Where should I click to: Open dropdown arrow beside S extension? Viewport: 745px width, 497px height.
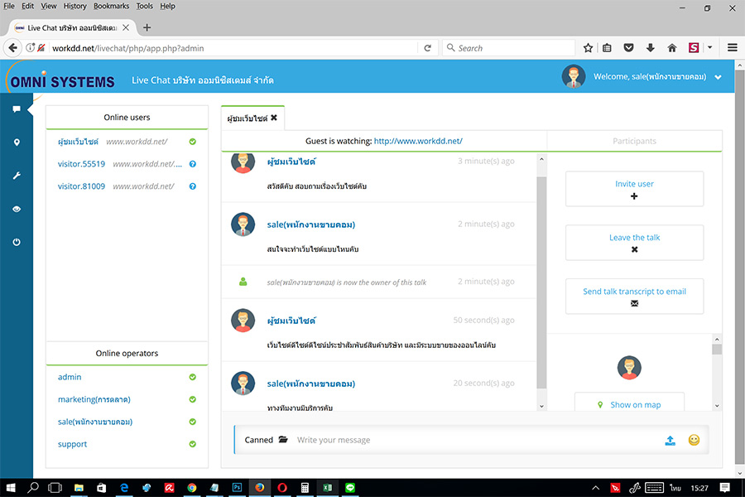click(710, 47)
